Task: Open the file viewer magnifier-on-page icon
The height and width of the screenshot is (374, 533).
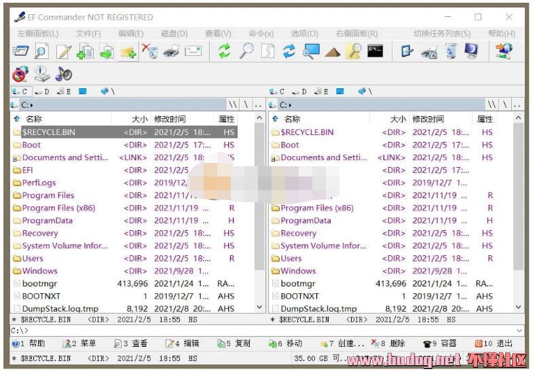Action: 41,52
